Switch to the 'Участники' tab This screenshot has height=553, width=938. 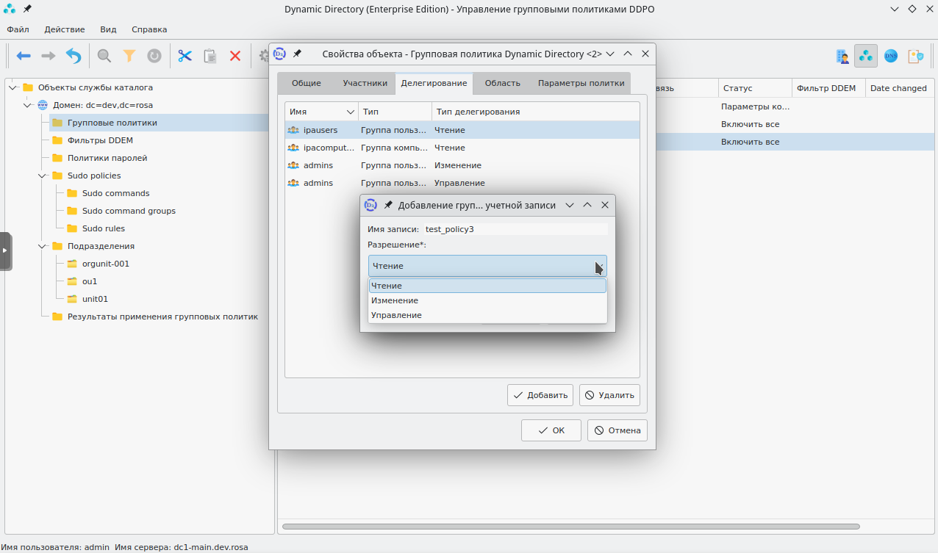coord(365,83)
